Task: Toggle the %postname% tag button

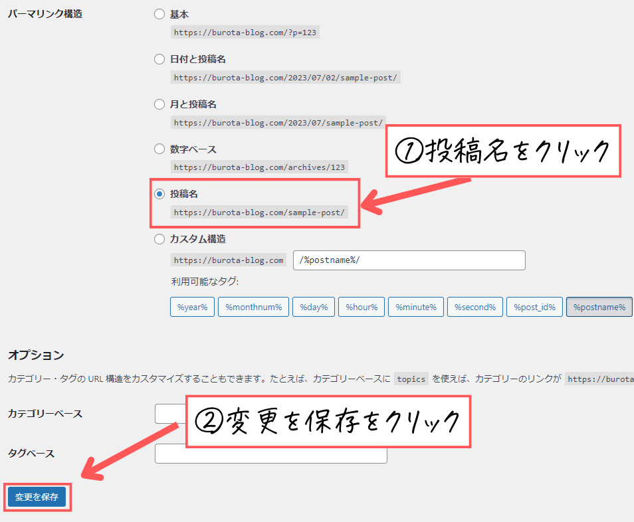Action: pos(599,307)
